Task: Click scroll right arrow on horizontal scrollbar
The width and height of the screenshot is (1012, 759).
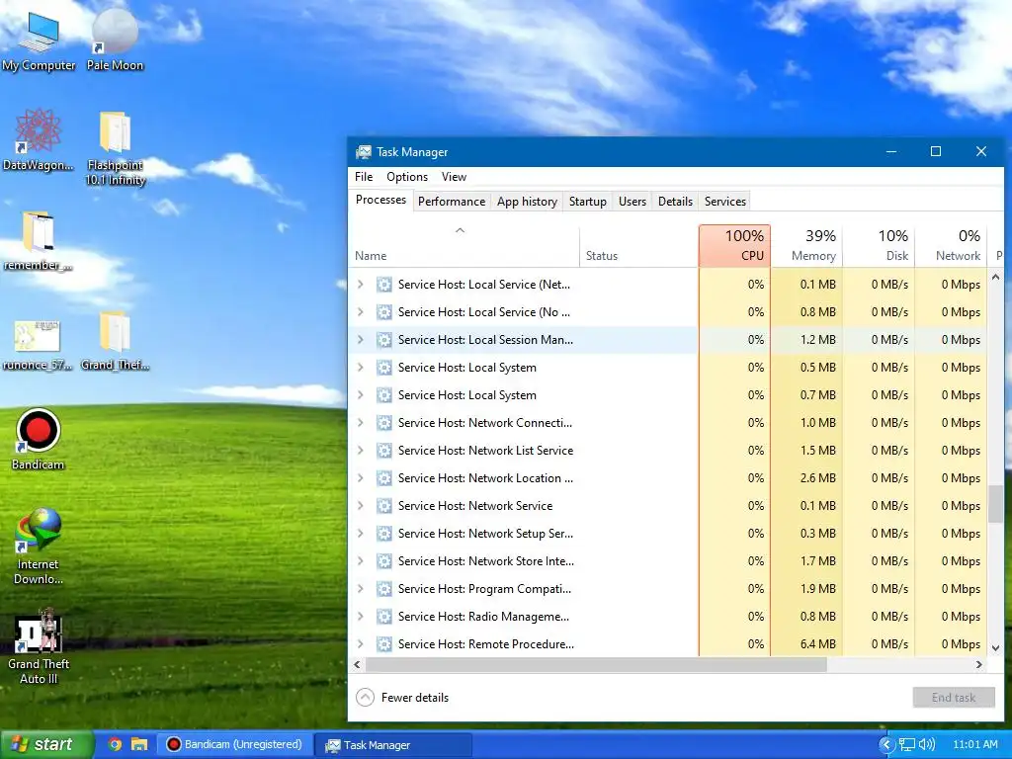Action: 979,664
